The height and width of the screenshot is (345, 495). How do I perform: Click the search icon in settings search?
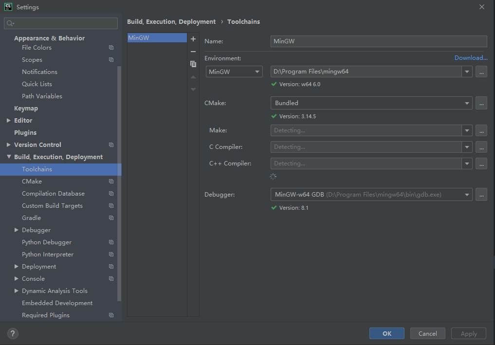[x=10, y=23]
